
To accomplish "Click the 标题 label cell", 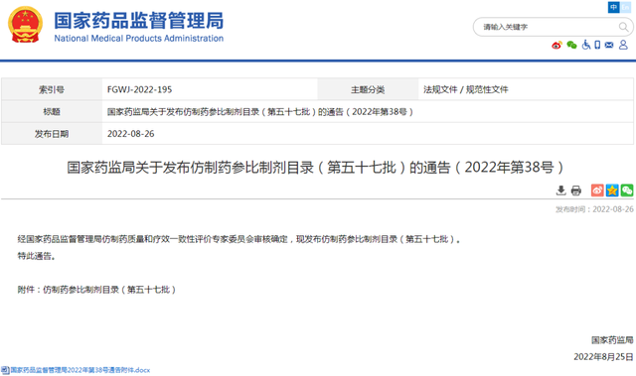I will pyautogui.click(x=52, y=112).
